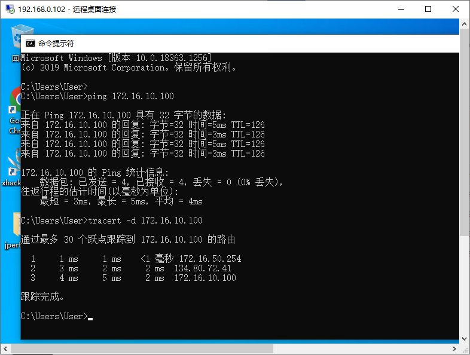Image resolution: width=470 pixels, height=355 pixels.
Task: Click the vertical scrollbar up arrow
Action: pos(464,25)
